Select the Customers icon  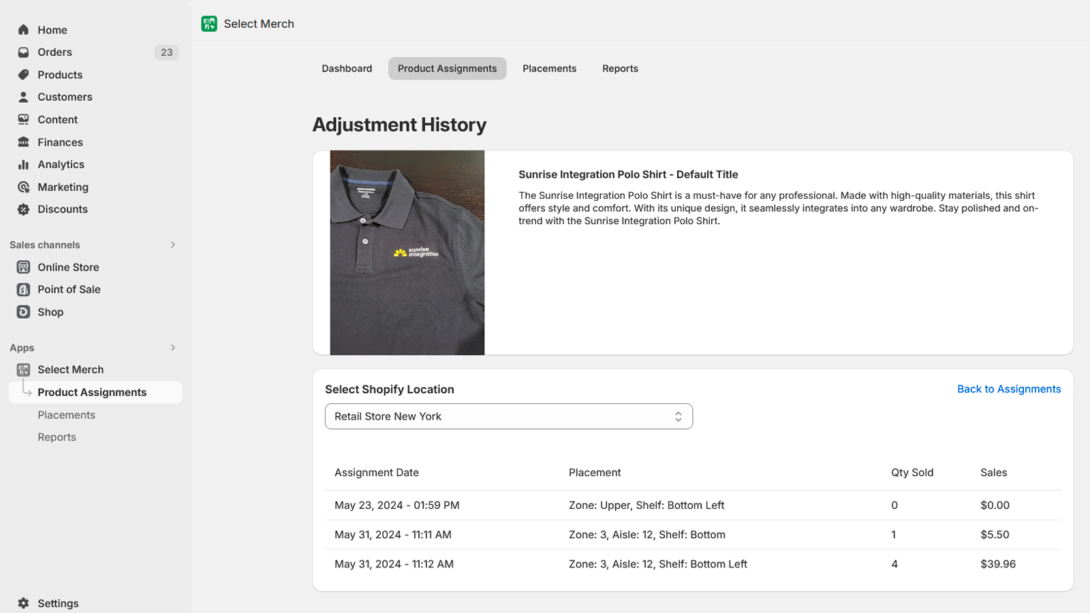23,97
